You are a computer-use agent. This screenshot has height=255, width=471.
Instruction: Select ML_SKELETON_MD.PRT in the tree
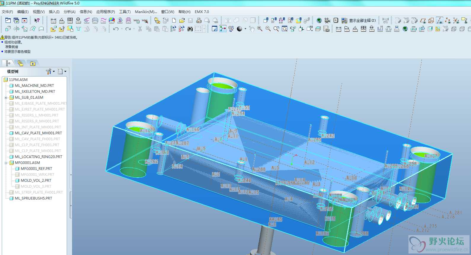pyautogui.click(x=35, y=92)
